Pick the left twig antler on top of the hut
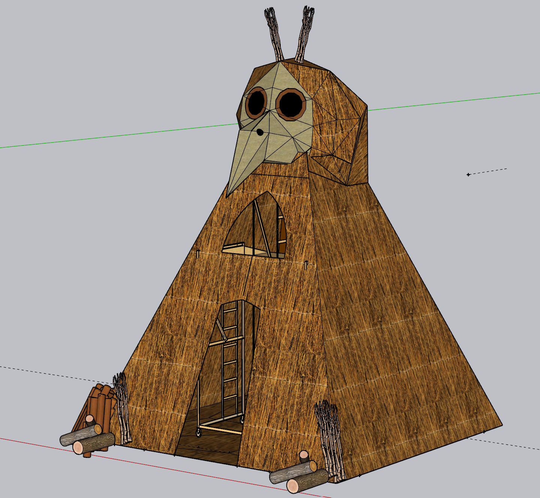Viewport: 540px width, 498px height. [275, 35]
